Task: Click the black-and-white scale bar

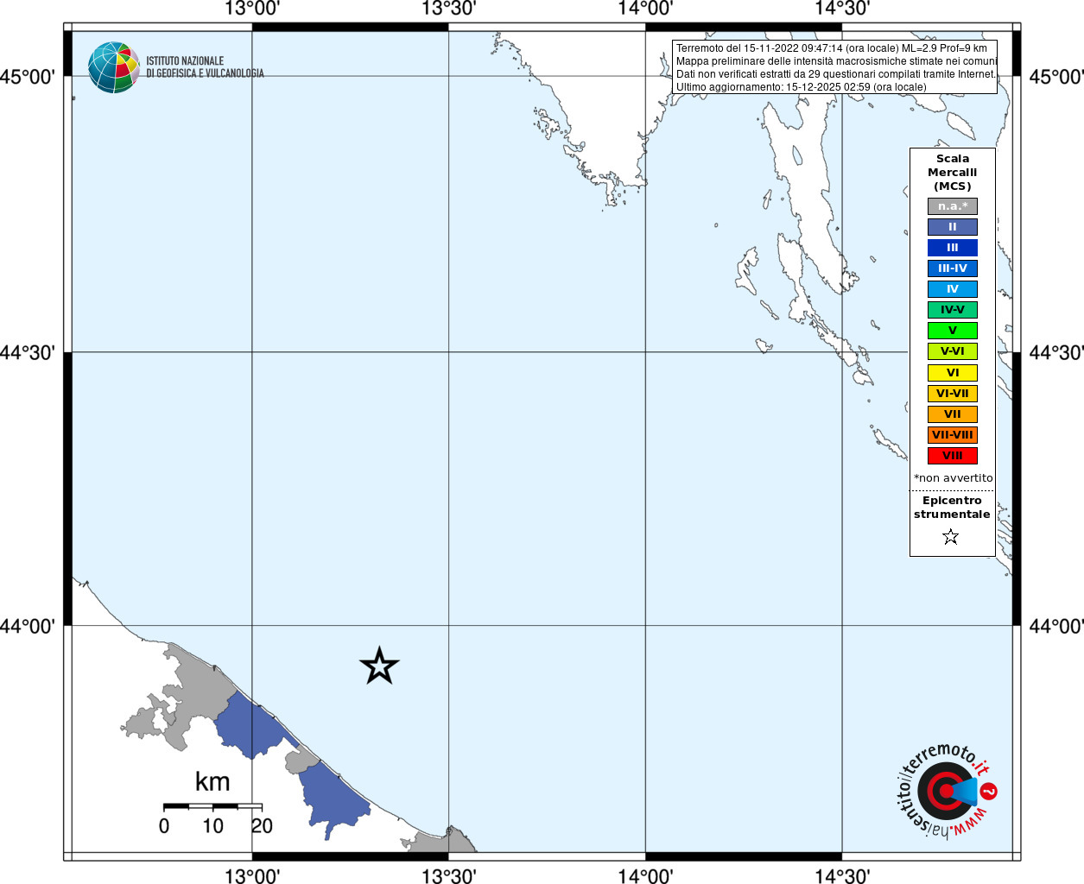Action: (212, 806)
